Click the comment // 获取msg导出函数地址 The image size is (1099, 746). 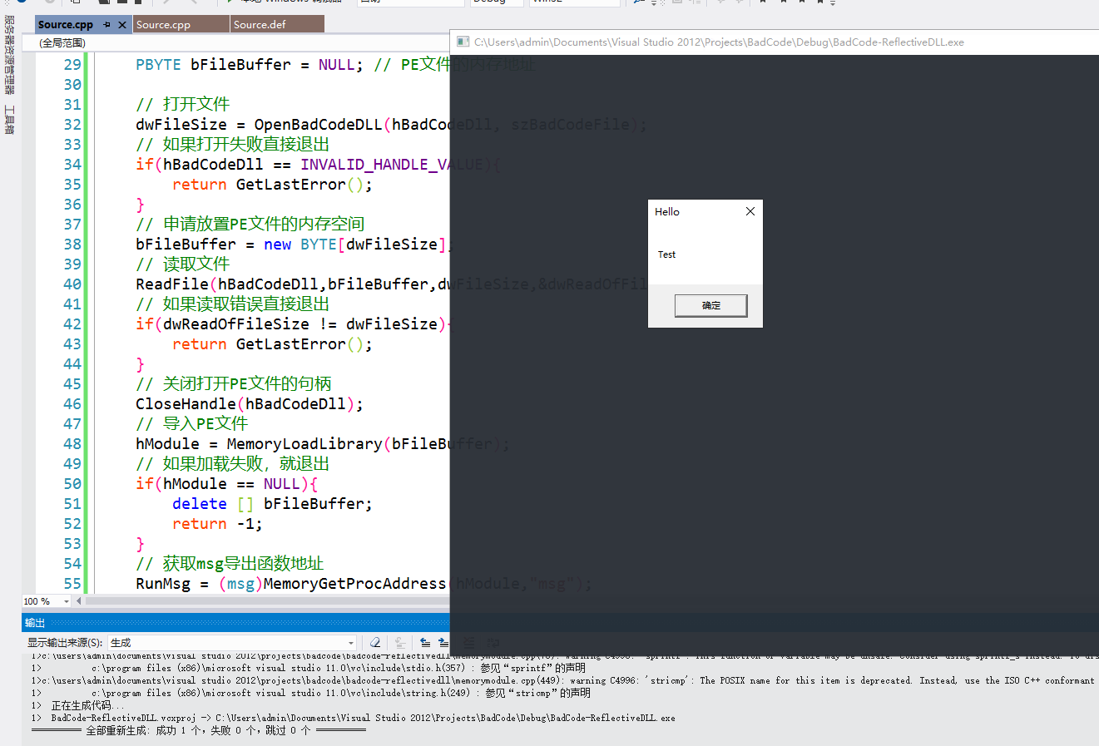pos(230,564)
